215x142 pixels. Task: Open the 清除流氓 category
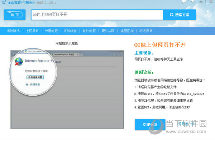click(13, 31)
